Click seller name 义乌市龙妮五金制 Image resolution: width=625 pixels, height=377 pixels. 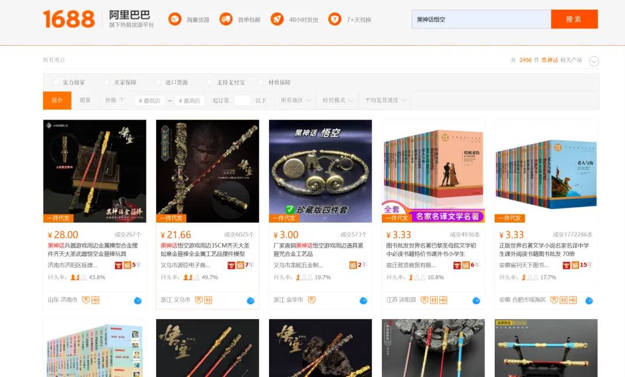298,265
